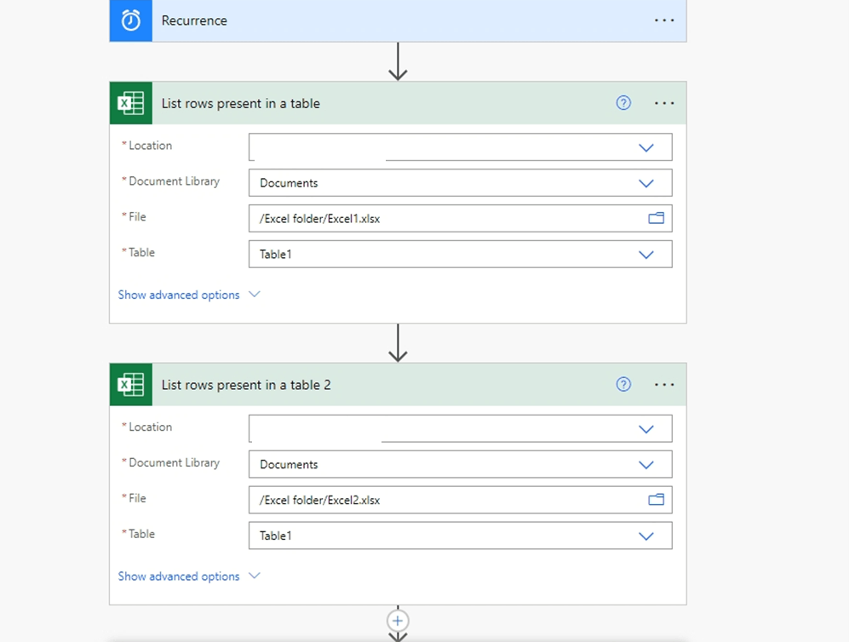Open the Table1 dropdown in List rows 2
This screenshot has width=849, height=642.
click(645, 536)
